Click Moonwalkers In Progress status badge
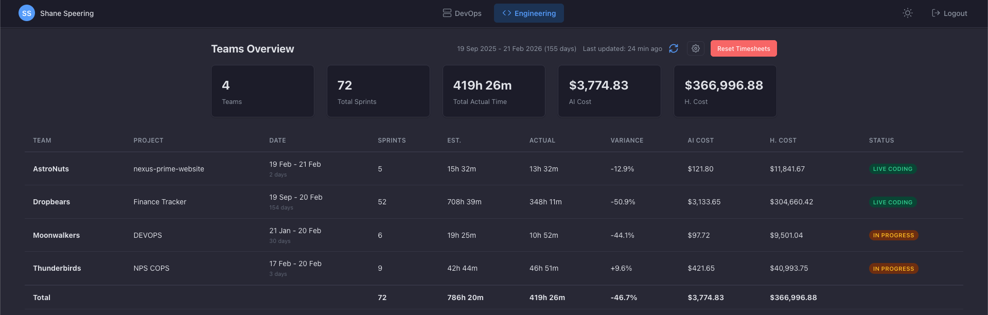The height and width of the screenshot is (315, 988). click(x=893, y=235)
